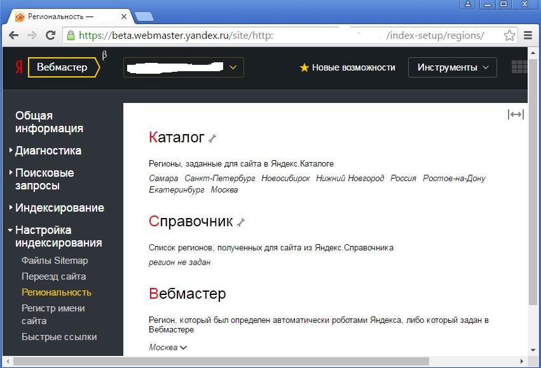Image resolution: width=541 pixels, height=368 pixels.
Task: Go back using browser back arrow
Action: [13, 36]
